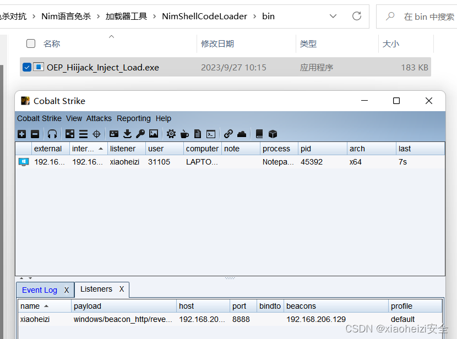Switch to pivot graph view icon
Viewport: 457px width, 339px height.
pyautogui.click(x=70, y=134)
